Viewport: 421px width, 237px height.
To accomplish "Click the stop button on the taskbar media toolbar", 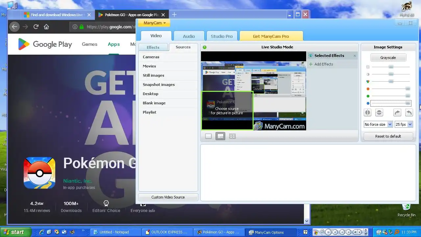I will tap(335, 232).
